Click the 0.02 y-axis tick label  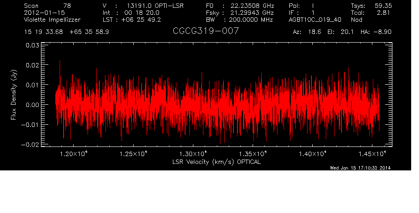click(32, 65)
